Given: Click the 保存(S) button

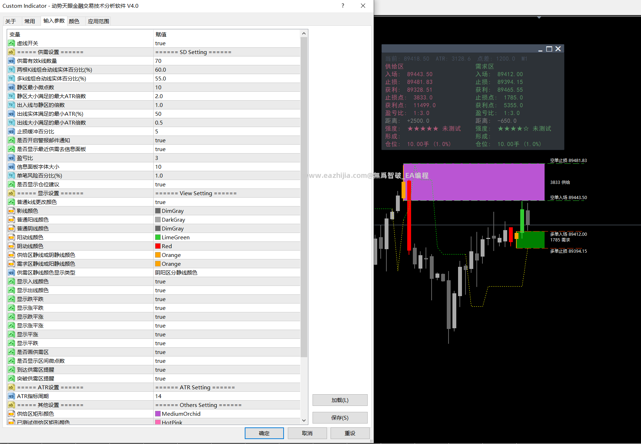Looking at the screenshot, I should point(340,418).
